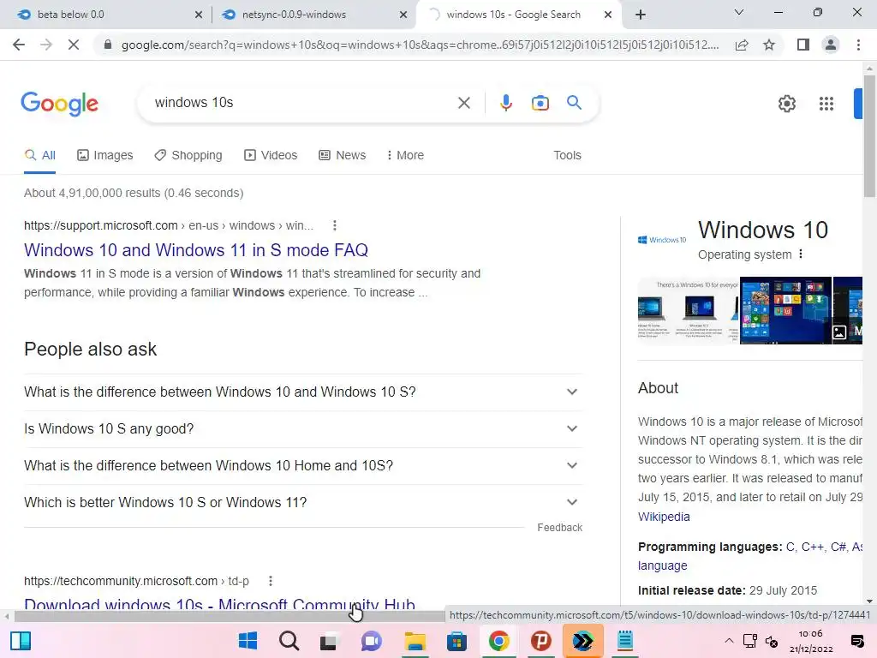This screenshot has width=877, height=658.
Task: Open File Explorer from taskbar
Action: 415,641
